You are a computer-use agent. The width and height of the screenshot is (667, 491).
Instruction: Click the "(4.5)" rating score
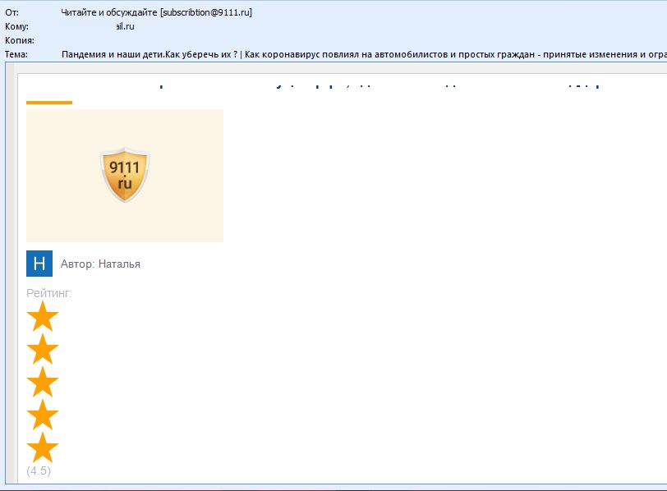[x=39, y=470]
